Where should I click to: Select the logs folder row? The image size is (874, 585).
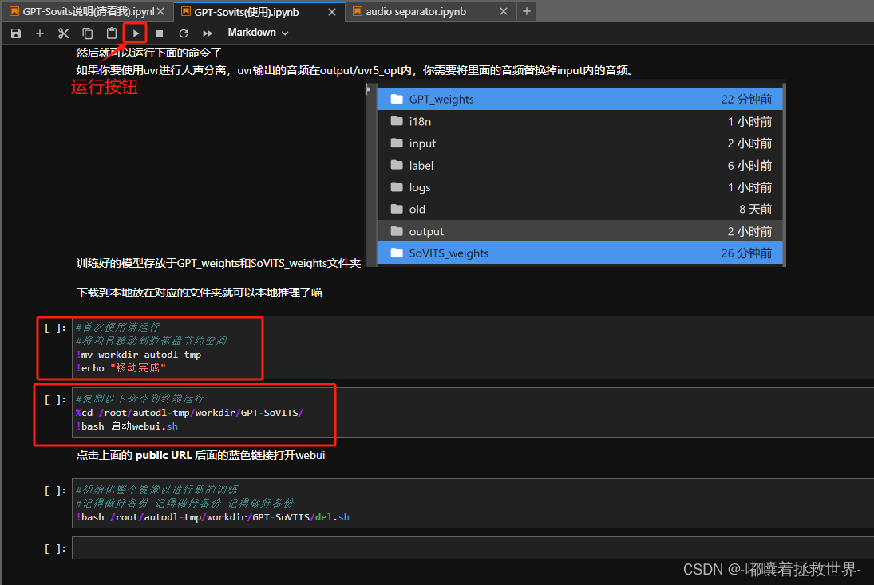[579, 187]
